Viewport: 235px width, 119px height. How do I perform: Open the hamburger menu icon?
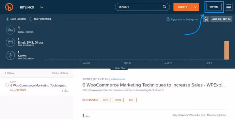point(228,7)
